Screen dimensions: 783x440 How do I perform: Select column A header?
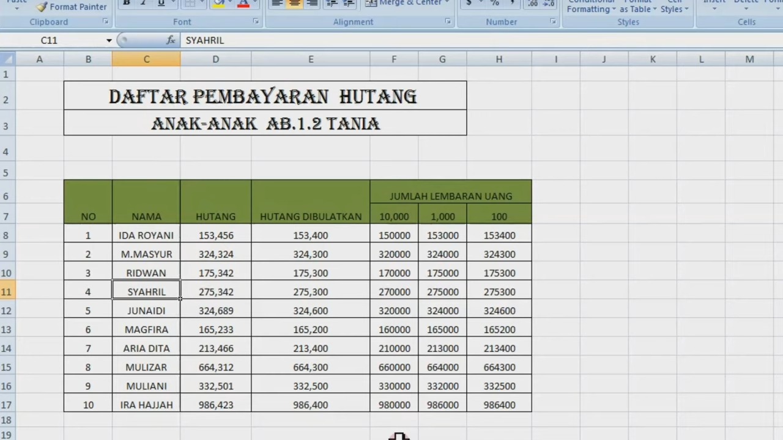[x=39, y=59]
